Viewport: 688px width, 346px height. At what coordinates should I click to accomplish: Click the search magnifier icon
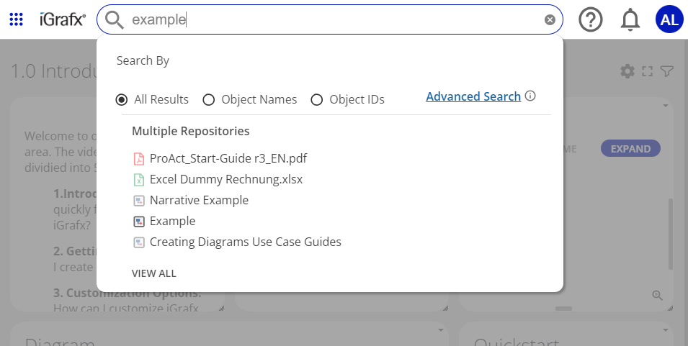click(x=114, y=20)
